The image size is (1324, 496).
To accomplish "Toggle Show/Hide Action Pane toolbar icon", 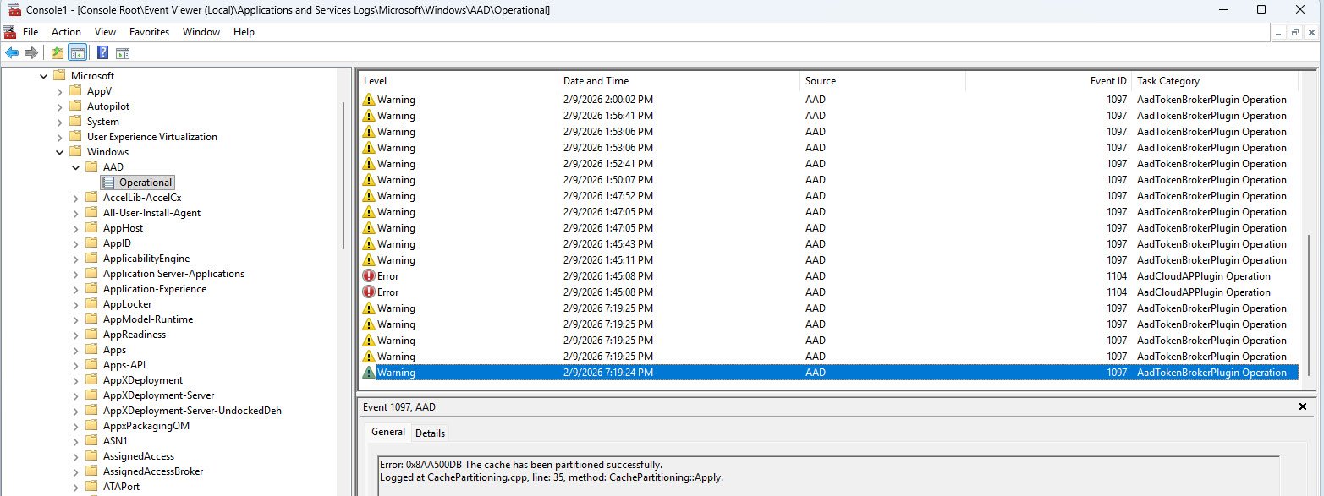I will pyautogui.click(x=123, y=53).
